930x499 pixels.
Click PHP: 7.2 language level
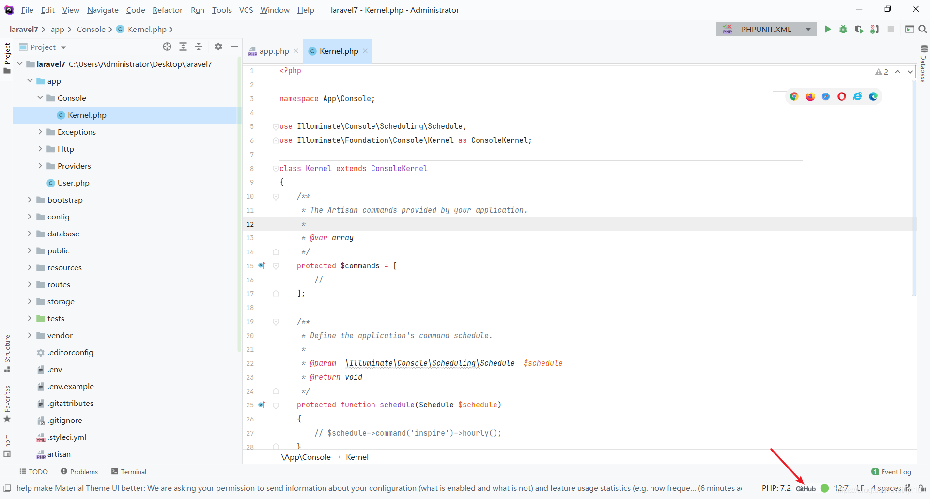(x=776, y=488)
